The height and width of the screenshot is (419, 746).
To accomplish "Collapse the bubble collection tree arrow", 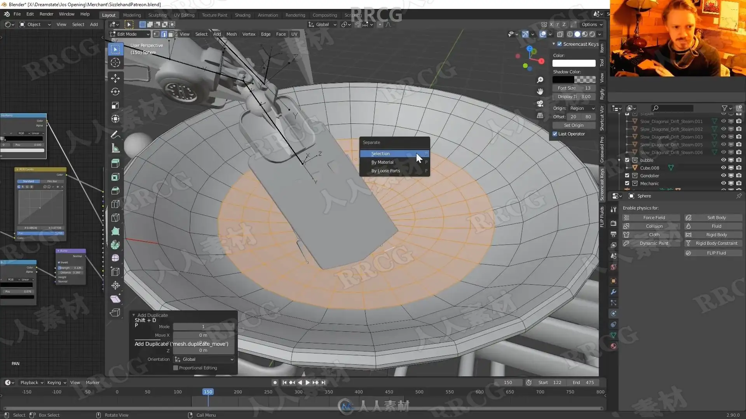I will click(619, 160).
